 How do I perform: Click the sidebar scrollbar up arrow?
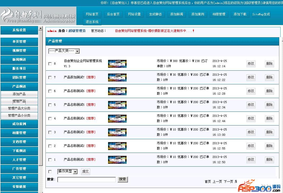coord(41,28)
